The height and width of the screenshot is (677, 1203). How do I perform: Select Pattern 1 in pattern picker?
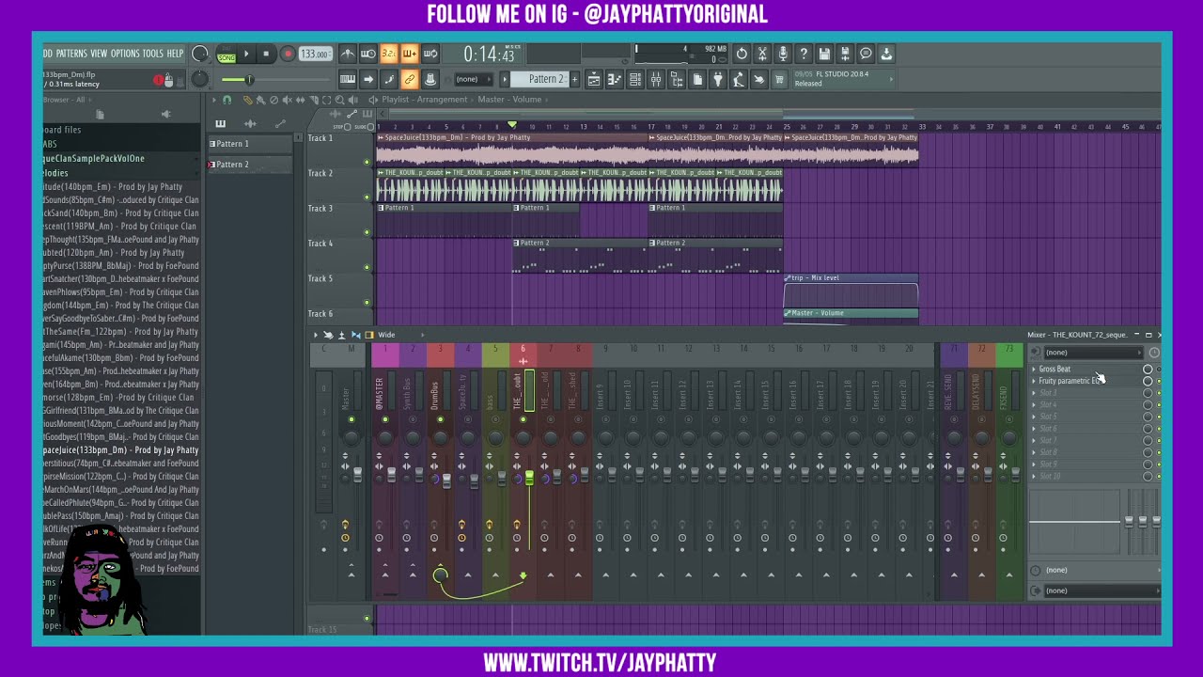click(250, 144)
